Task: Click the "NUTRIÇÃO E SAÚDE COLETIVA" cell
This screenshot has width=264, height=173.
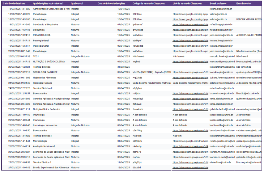Action: 49,62
